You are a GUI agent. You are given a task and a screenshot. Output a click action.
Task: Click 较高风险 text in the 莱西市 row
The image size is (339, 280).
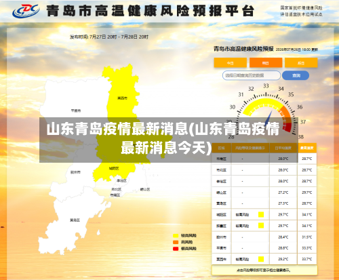pyautogui.click(x=242, y=259)
